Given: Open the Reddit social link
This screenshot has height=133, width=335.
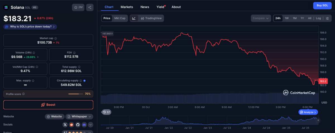Looking at the screenshot, I should coord(71,125).
